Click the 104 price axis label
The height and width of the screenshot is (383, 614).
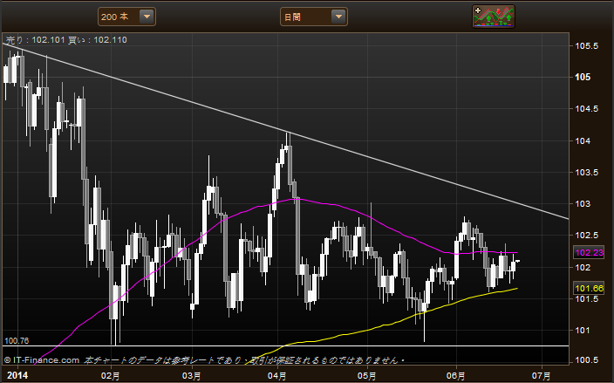(583, 140)
